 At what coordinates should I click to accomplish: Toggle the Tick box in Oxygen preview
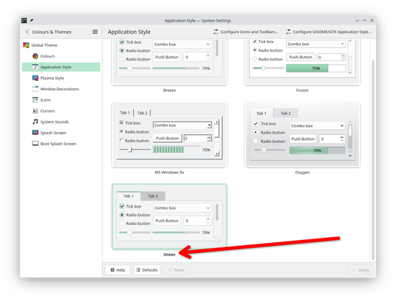tap(256, 124)
